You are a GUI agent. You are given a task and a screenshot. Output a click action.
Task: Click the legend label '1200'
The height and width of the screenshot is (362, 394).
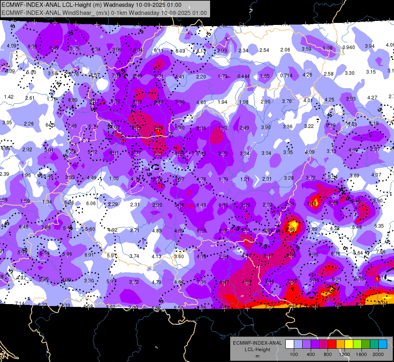[344, 354]
